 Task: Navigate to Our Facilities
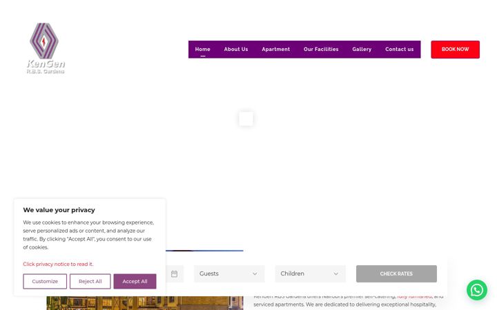321,50
